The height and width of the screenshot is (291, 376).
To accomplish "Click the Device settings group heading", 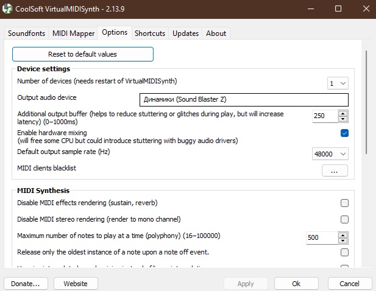I will (x=44, y=69).
